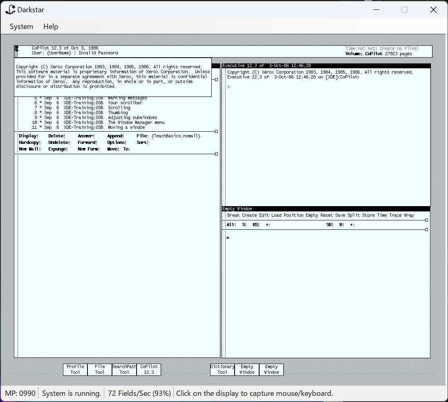The height and width of the screenshot is (402, 448).
Task: Click the File: {TeachBasics.nsmail} field
Action: point(168,136)
